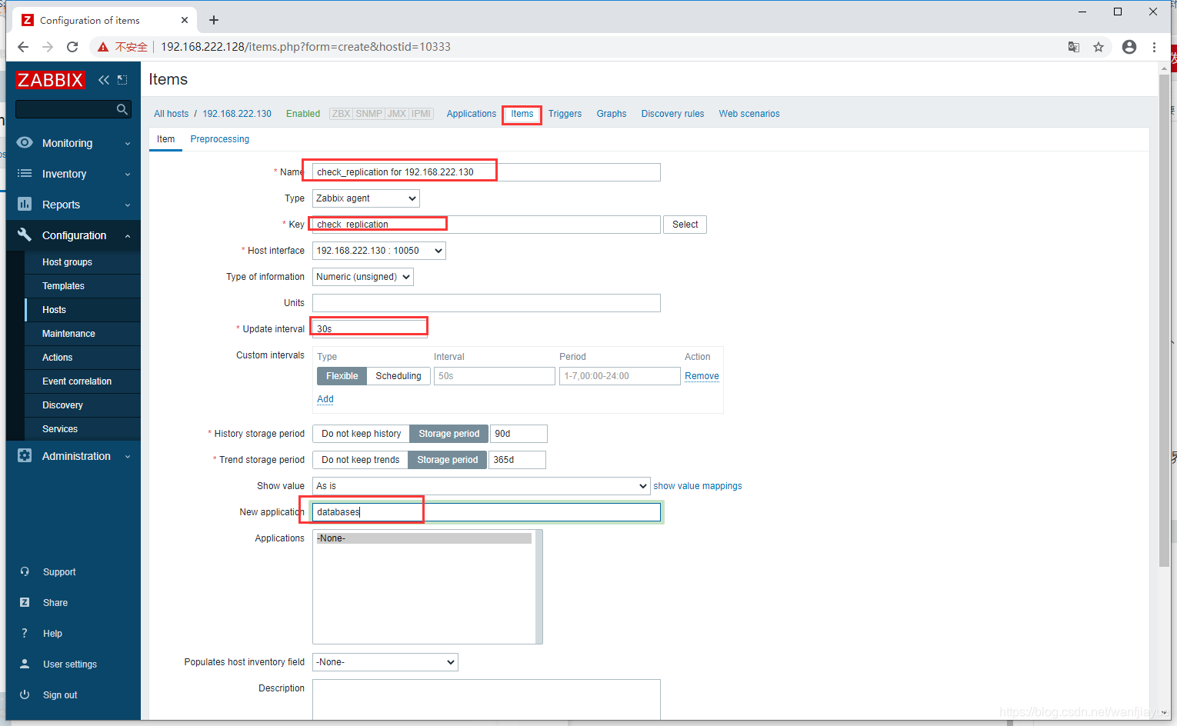Image resolution: width=1177 pixels, height=726 pixels.
Task: Collapse the sidebar with double-chevron icon
Action: point(104,80)
